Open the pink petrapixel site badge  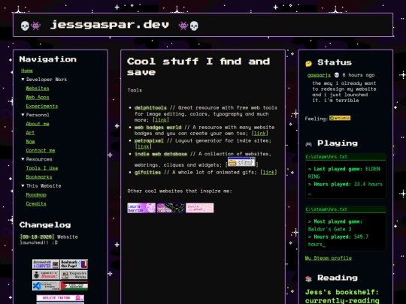tap(200, 208)
